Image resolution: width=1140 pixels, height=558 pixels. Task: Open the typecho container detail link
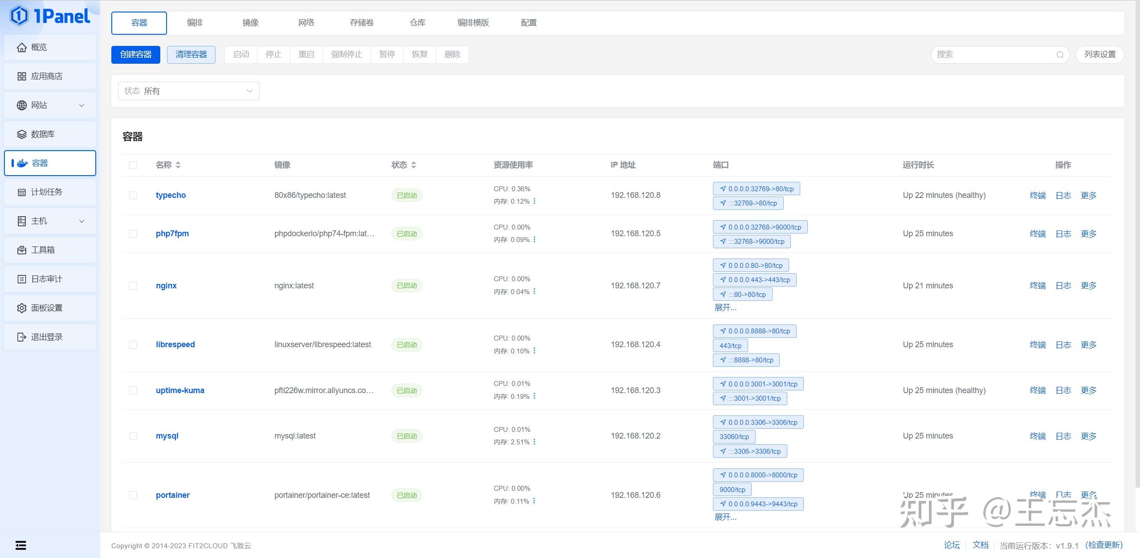tap(171, 195)
